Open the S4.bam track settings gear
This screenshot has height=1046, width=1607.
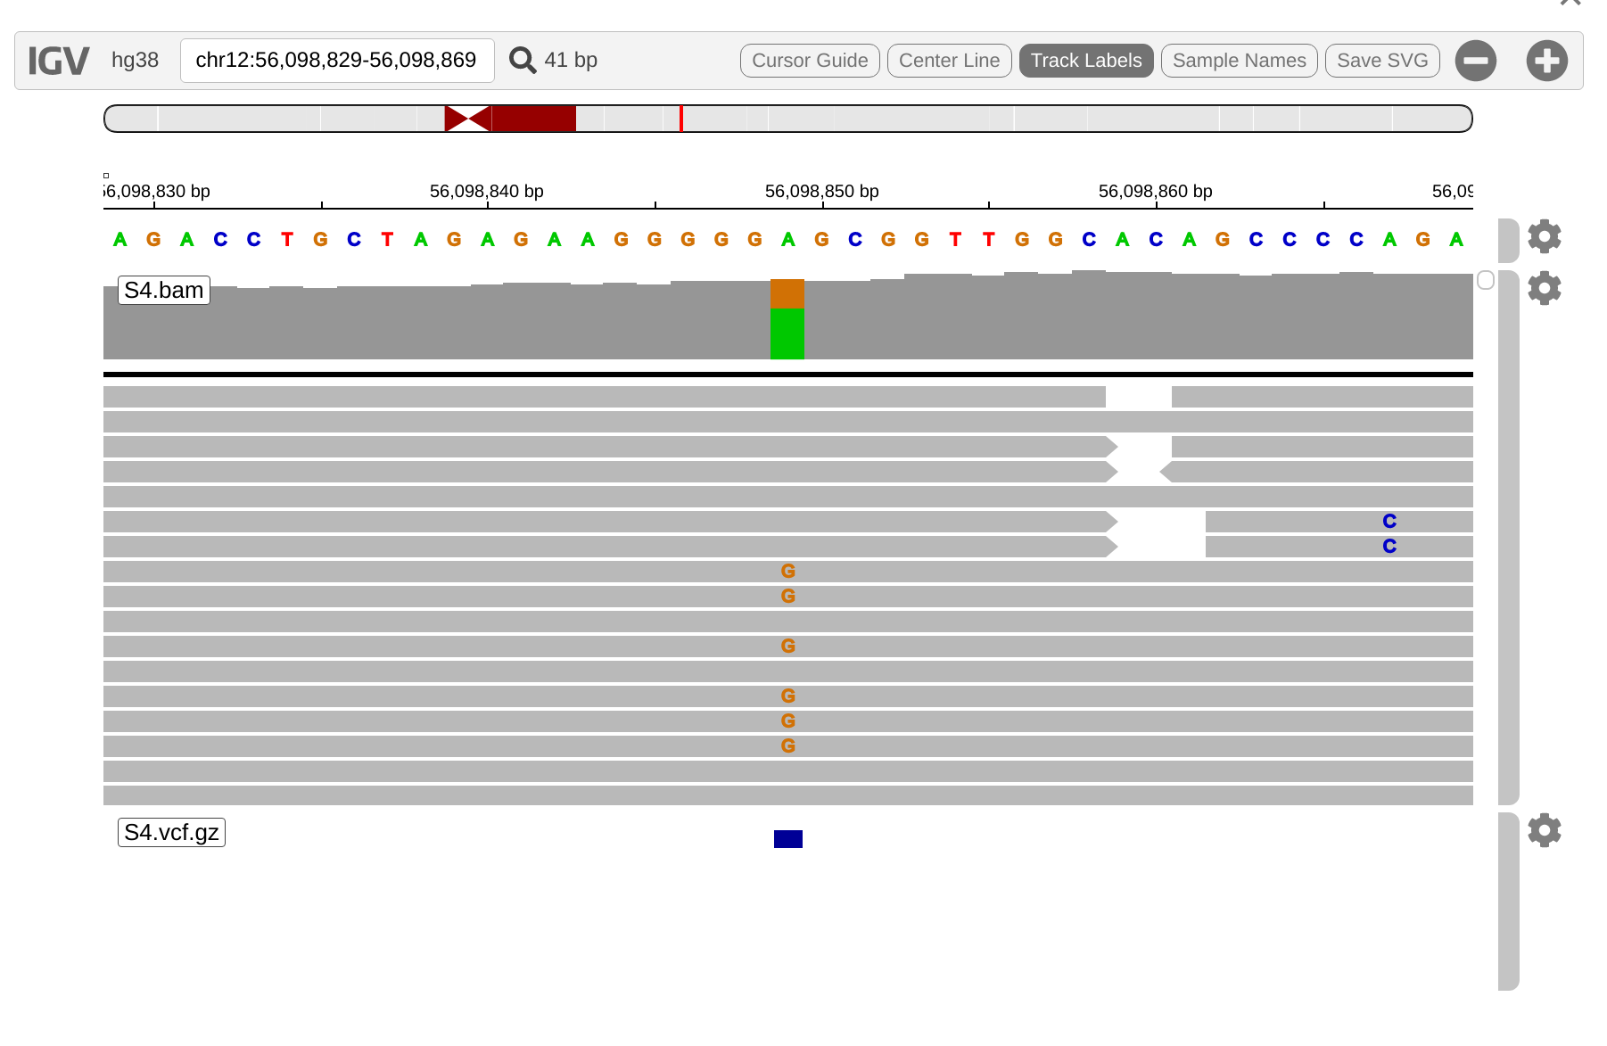coord(1545,288)
